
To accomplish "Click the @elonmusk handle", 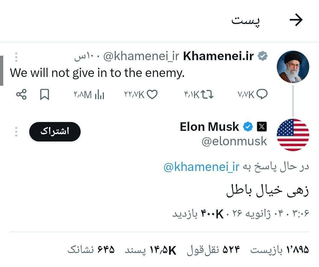I will [235, 141].
